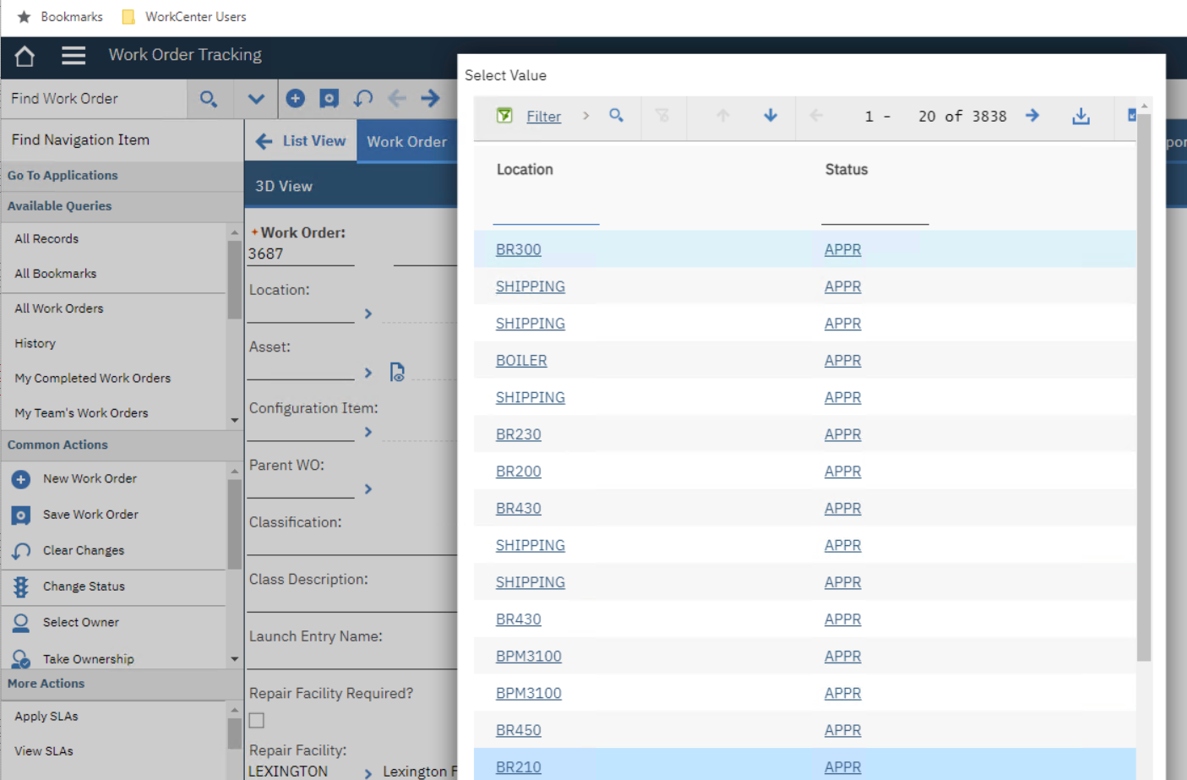This screenshot has width=1187, height=780.
Task: Click the Select Value dialog vertical scrollbar
Action: coord(1144,387)
